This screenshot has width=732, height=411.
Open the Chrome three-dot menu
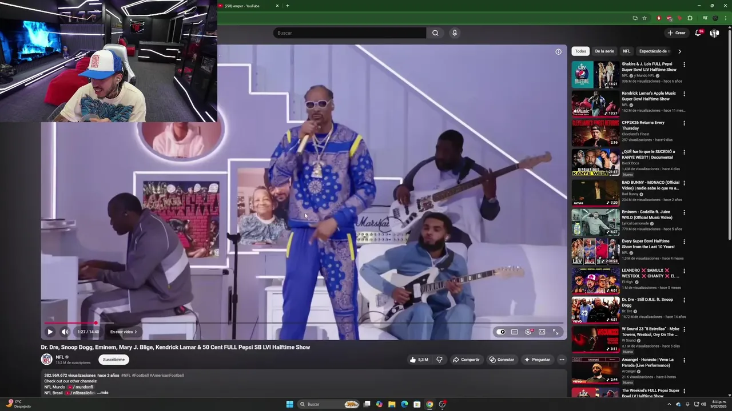(725, 18)
